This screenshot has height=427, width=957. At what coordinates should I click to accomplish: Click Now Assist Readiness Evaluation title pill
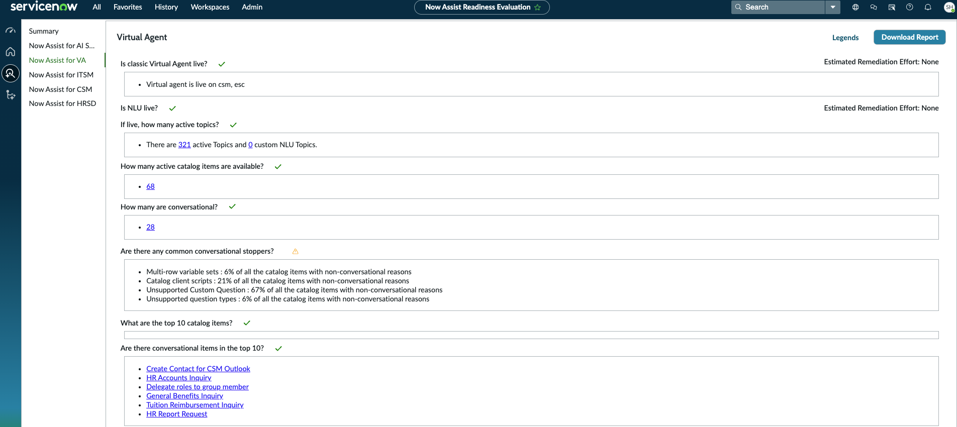(x=482, y=7)
